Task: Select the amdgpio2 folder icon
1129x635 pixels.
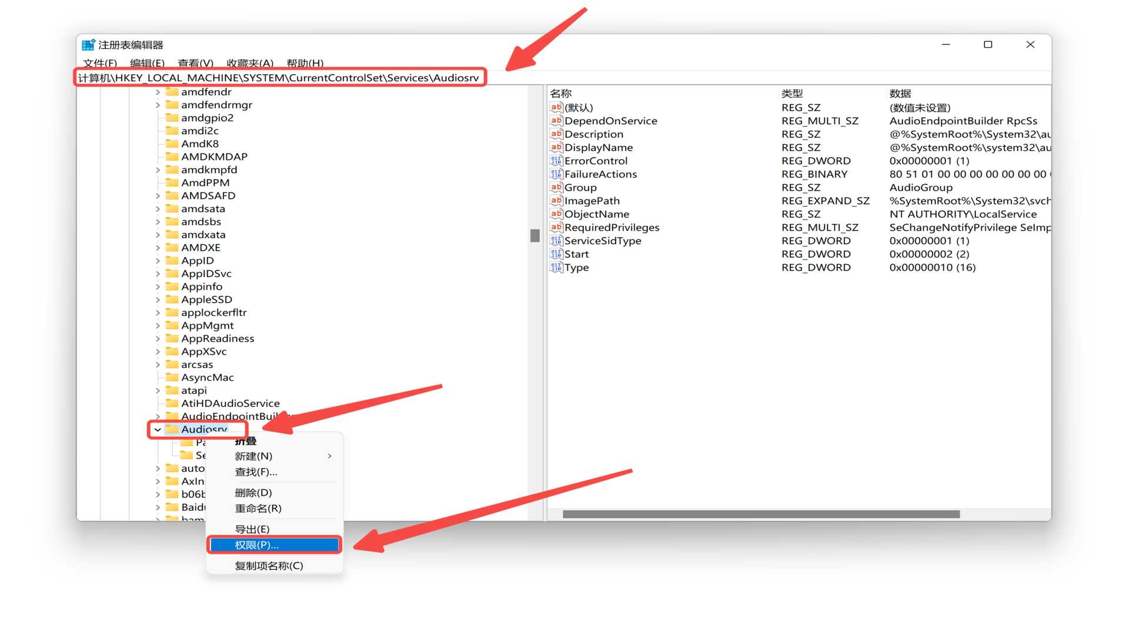Action: 172,118
